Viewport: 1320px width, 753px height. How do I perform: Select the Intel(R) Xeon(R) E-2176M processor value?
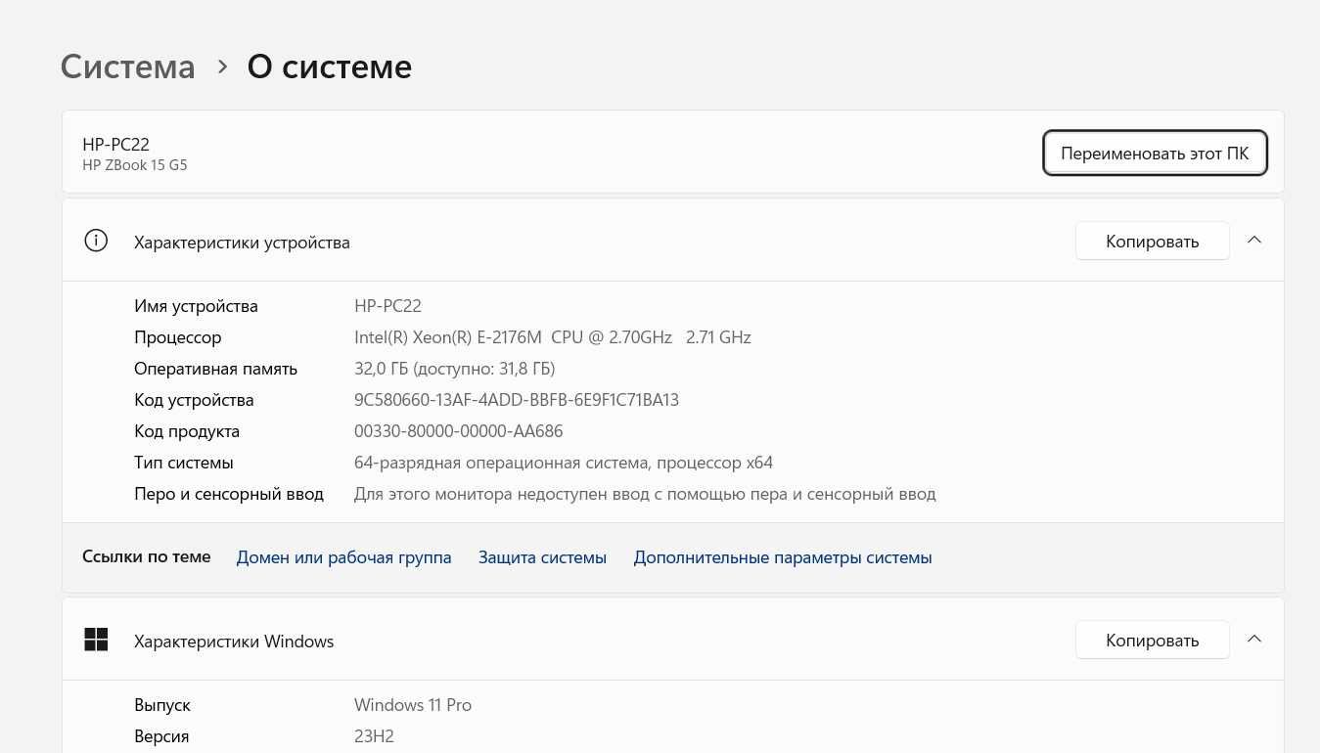[x=553, y=337]
